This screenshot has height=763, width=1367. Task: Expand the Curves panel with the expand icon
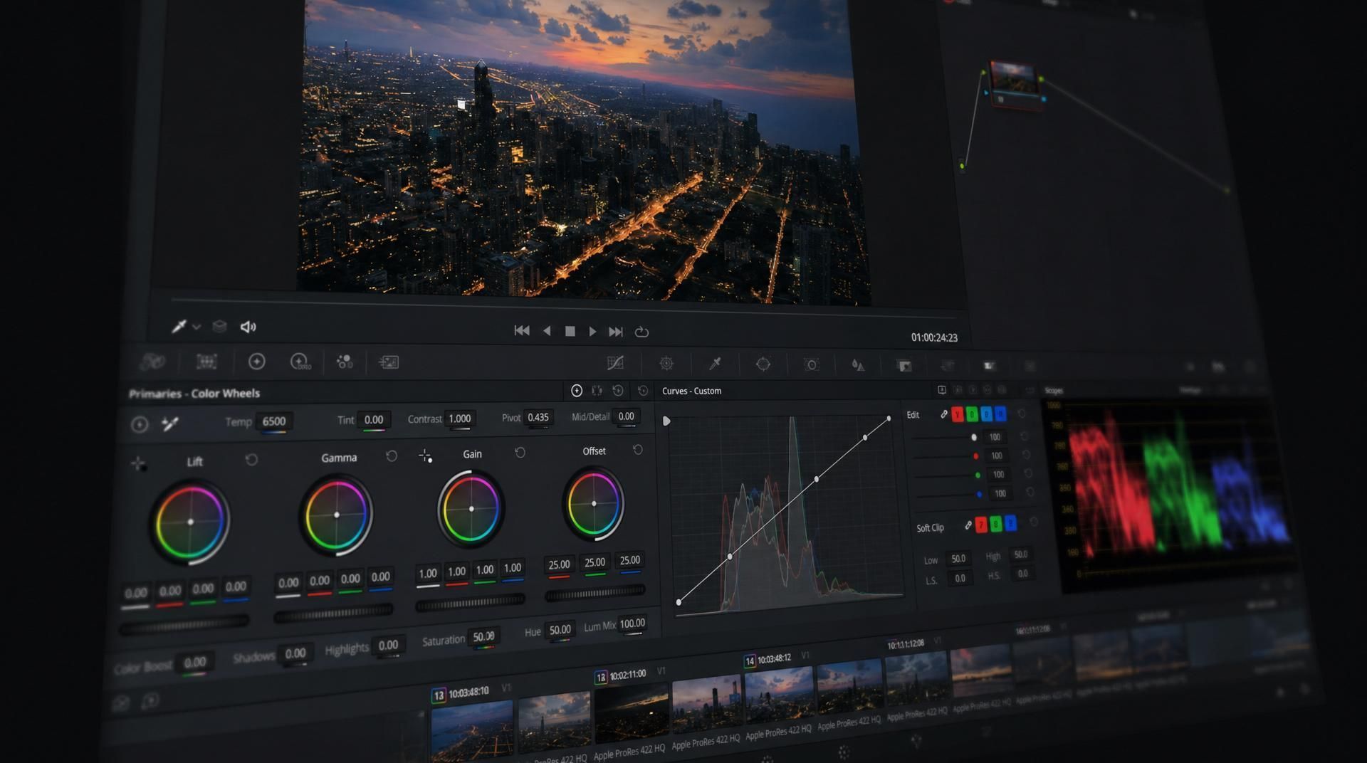942,390
